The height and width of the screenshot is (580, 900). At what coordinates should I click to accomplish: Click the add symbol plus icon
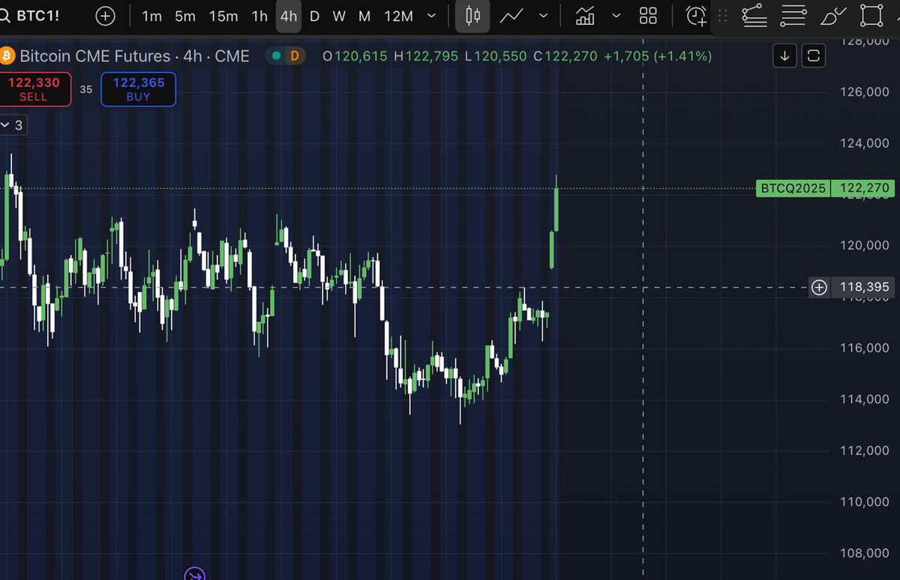(106, 16)
